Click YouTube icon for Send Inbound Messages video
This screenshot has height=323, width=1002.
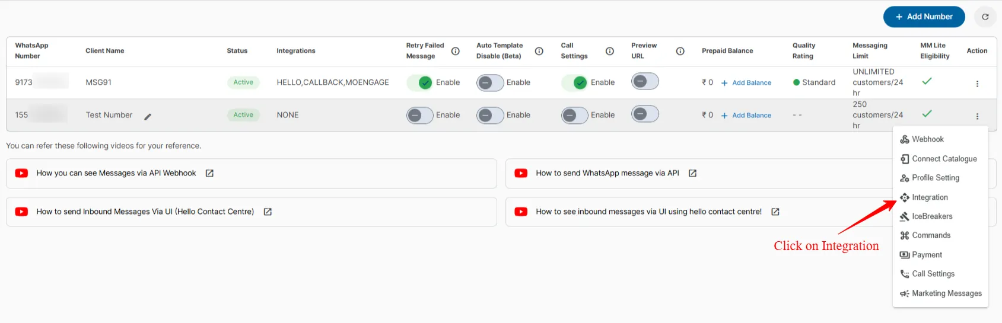click(21, 212)
